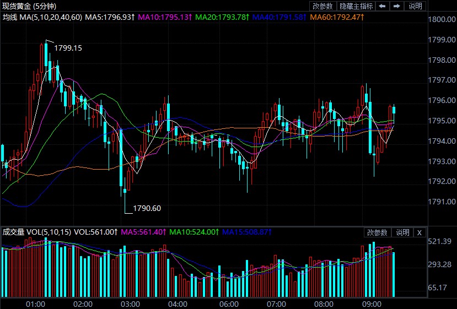Click the 1798.00 price axis label
The width and height of the screenshot is (457, 309).
[442, 60]
